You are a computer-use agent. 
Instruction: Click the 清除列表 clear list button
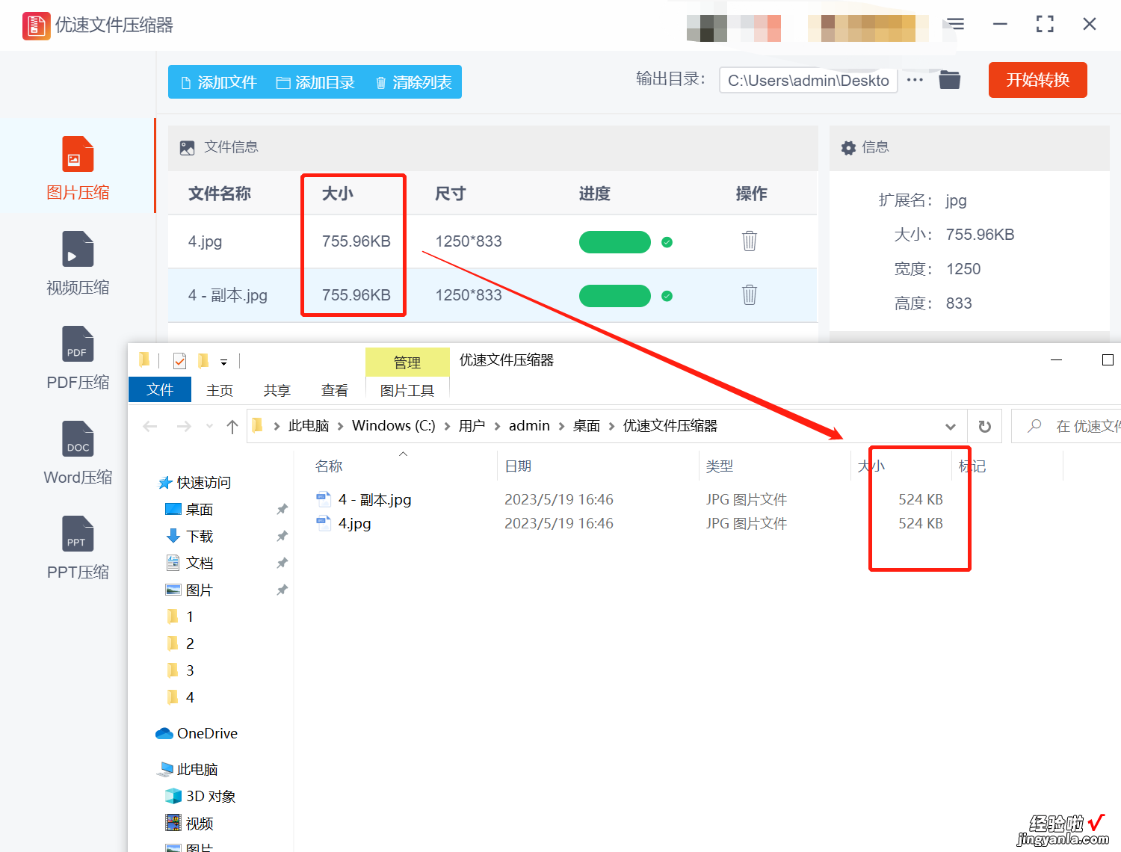point(413,82)
